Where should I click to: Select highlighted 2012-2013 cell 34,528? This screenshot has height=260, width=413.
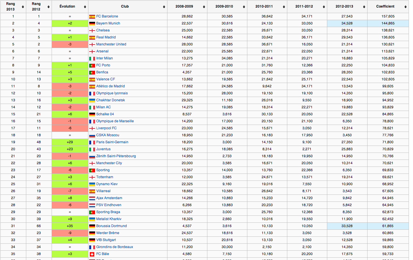[x=347, y=23]
